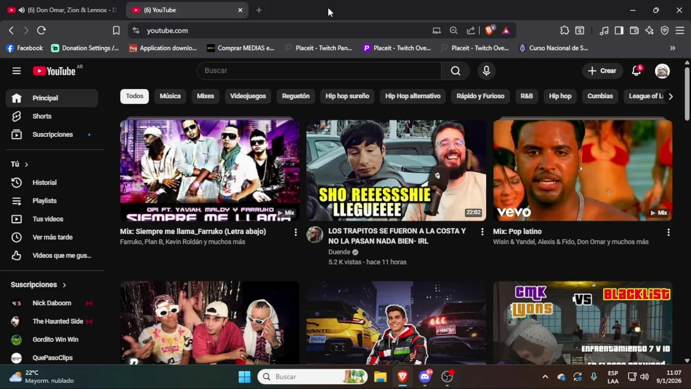Open OBS Studio from the taskbar
Image resolution: width=691 pixels, height=389 pixels.
(x=447, y=377)
